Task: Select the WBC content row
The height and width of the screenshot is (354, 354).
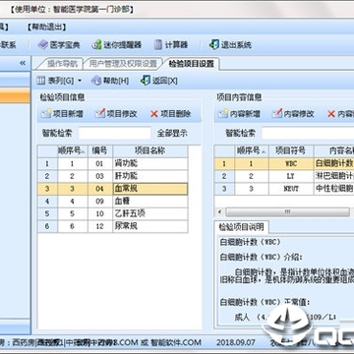Action: [284, 163]
